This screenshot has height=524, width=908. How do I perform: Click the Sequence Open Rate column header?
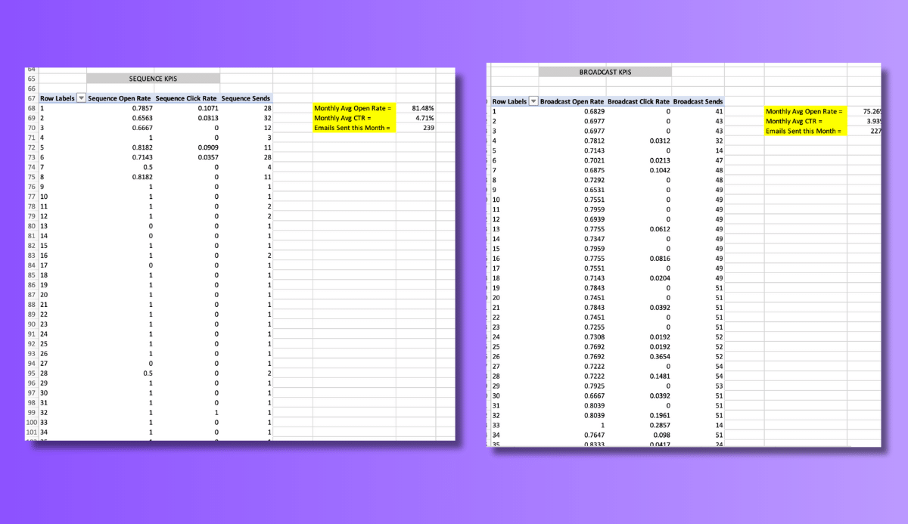click(x=120, y=98)
